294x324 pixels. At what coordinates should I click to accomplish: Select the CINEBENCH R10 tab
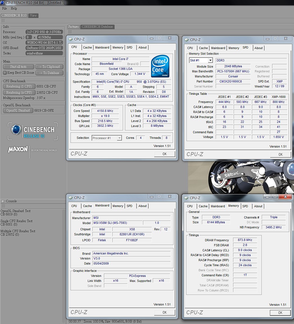pyautogui.click(x=14, y=15)
